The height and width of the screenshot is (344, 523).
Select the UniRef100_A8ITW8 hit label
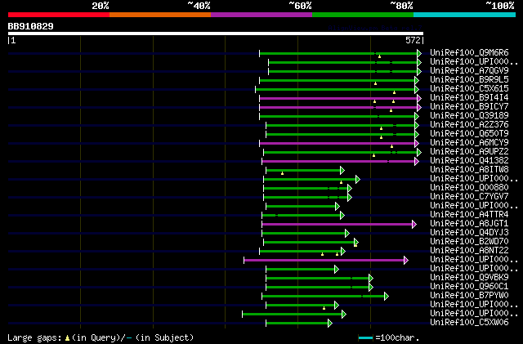(x=469, y=170)
